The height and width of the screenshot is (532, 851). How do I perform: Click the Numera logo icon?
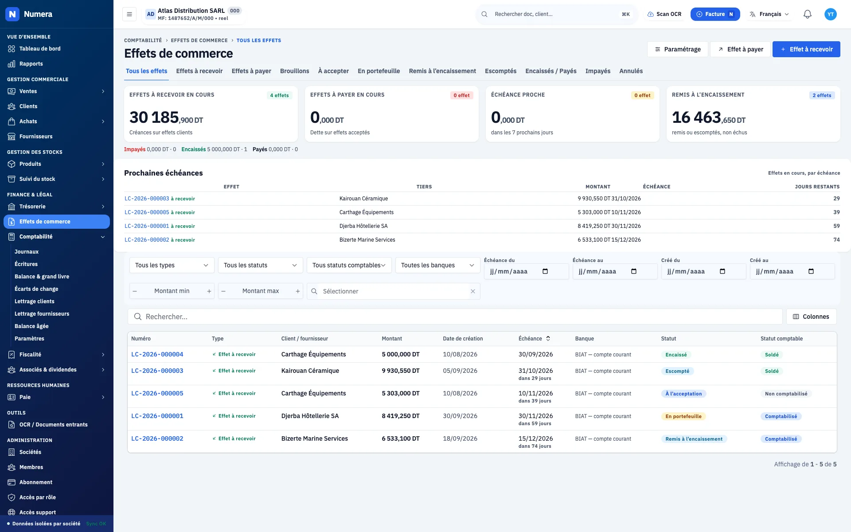click(x=12, y=14)
